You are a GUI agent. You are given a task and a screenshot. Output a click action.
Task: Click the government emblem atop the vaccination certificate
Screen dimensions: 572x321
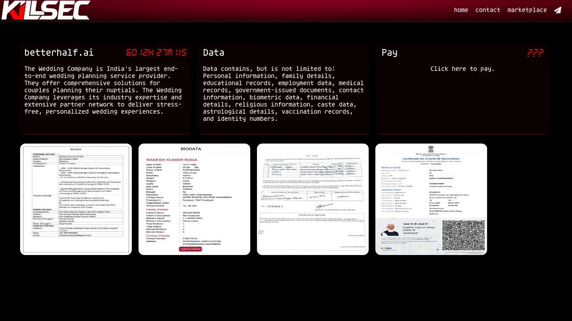[x=431, y=149]
